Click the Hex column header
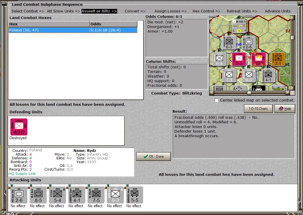 coord(49,24)
